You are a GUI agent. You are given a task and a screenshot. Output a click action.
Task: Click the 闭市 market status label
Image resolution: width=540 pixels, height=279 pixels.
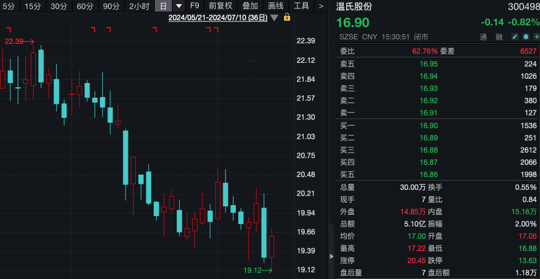pyautogui.click(x=421, y=37)
